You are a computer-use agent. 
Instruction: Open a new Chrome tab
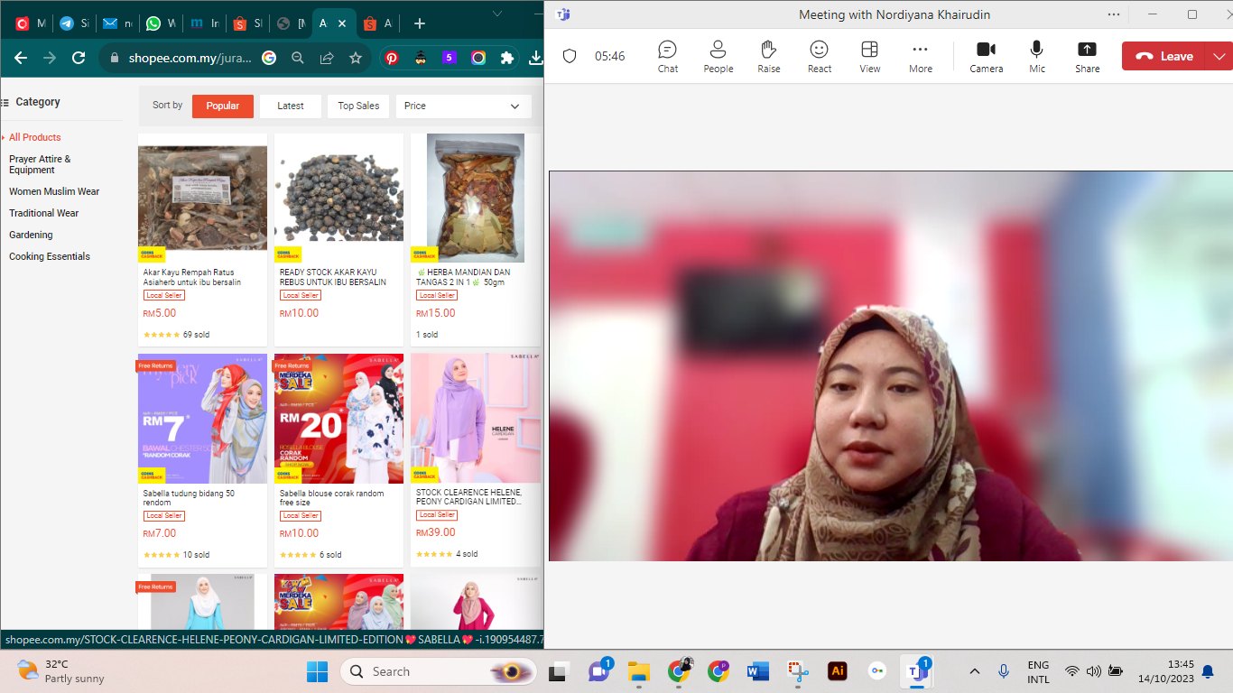point(420,23)
